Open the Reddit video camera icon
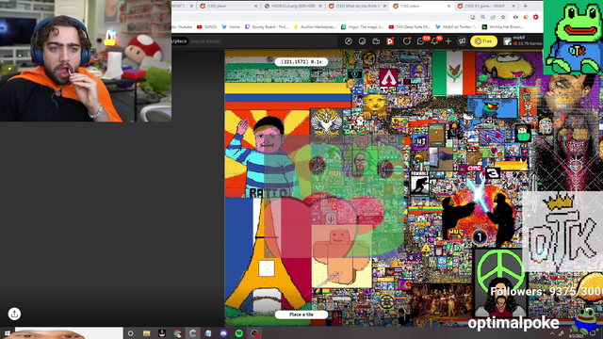 point(376,41)
